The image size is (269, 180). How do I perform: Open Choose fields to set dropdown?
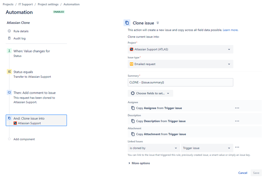(x=150, y=93)
